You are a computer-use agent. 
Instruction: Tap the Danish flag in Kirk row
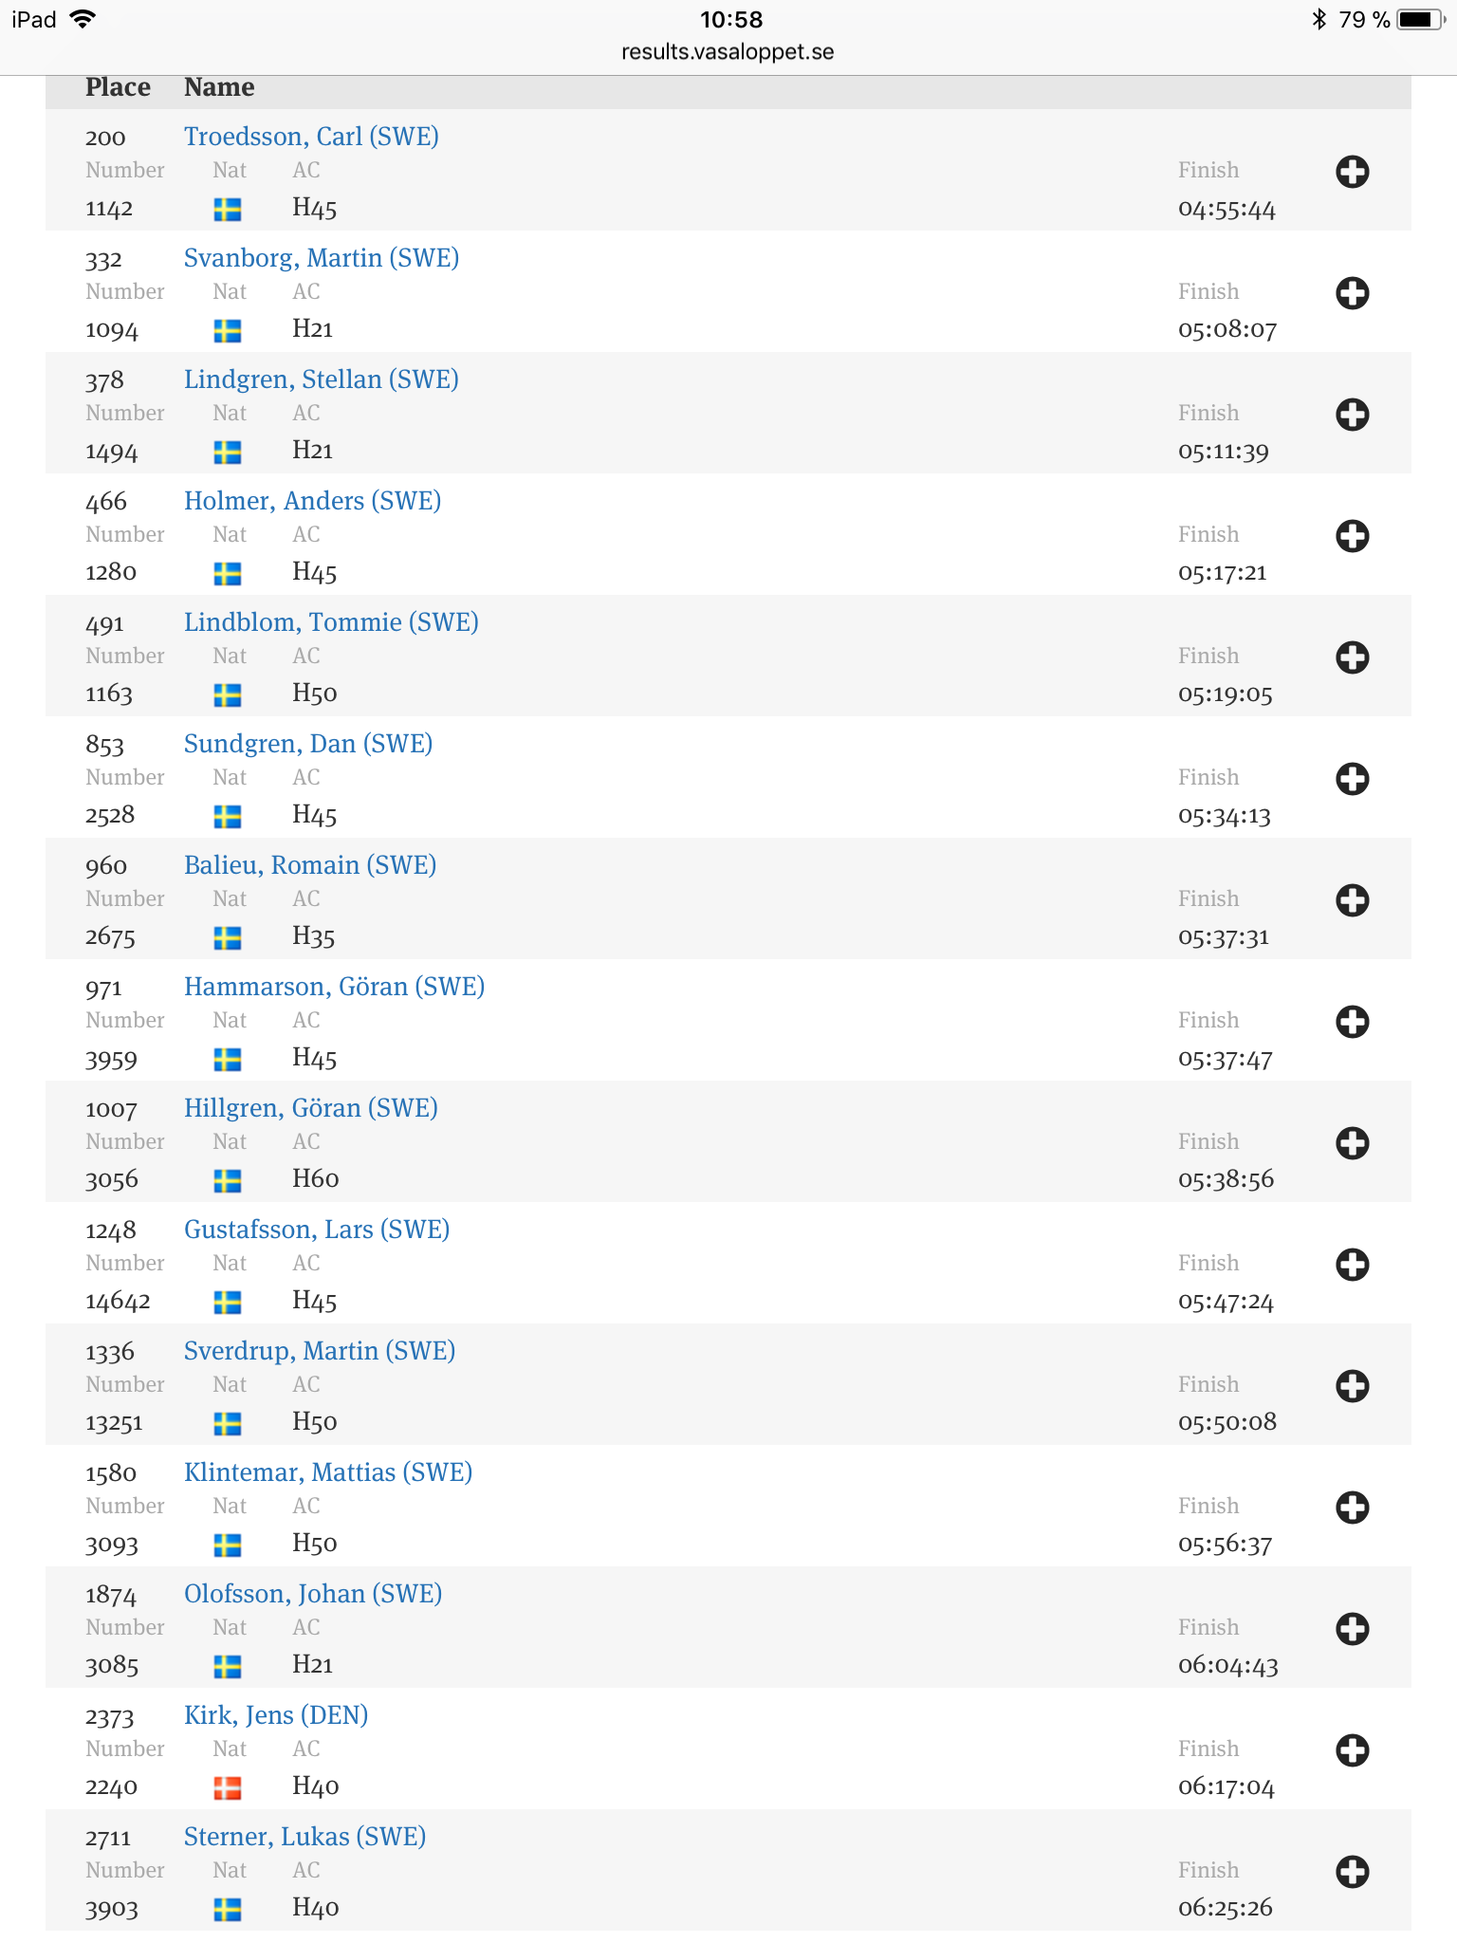228,1787
